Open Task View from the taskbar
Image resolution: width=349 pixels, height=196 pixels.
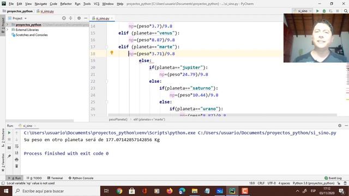106,191
